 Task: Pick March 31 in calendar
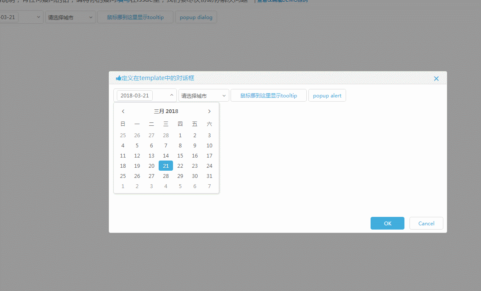pos(209,176)
